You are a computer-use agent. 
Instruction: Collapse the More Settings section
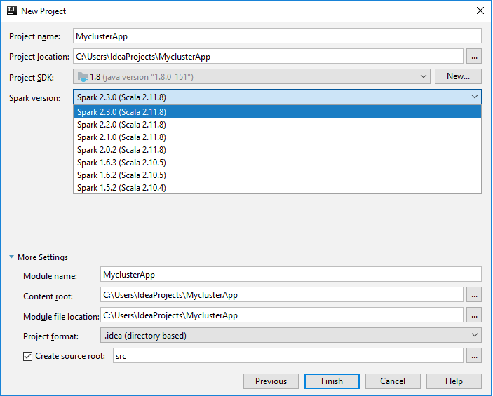point(12,257)
